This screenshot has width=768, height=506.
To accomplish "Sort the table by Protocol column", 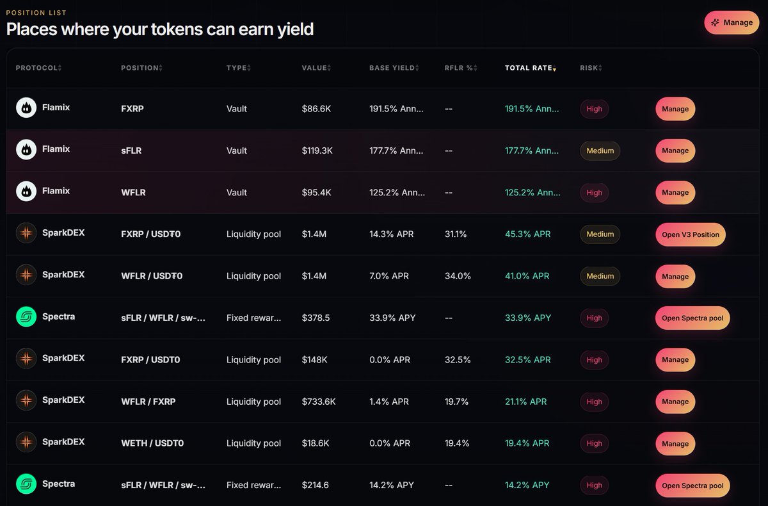I will click(x=38, y=68).
